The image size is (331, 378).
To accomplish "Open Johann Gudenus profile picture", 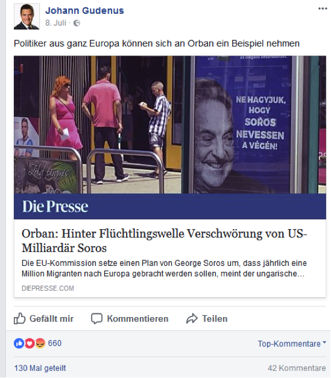I will point(27,16).
